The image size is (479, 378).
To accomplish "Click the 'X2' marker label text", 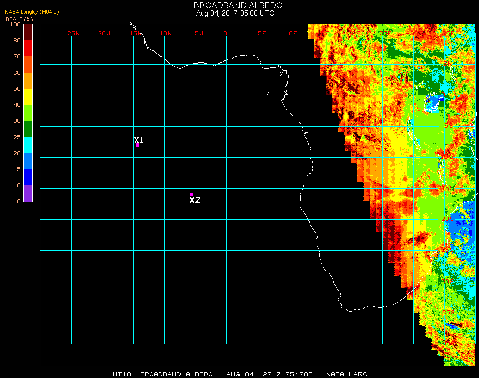I will click(x=195, y=200).
